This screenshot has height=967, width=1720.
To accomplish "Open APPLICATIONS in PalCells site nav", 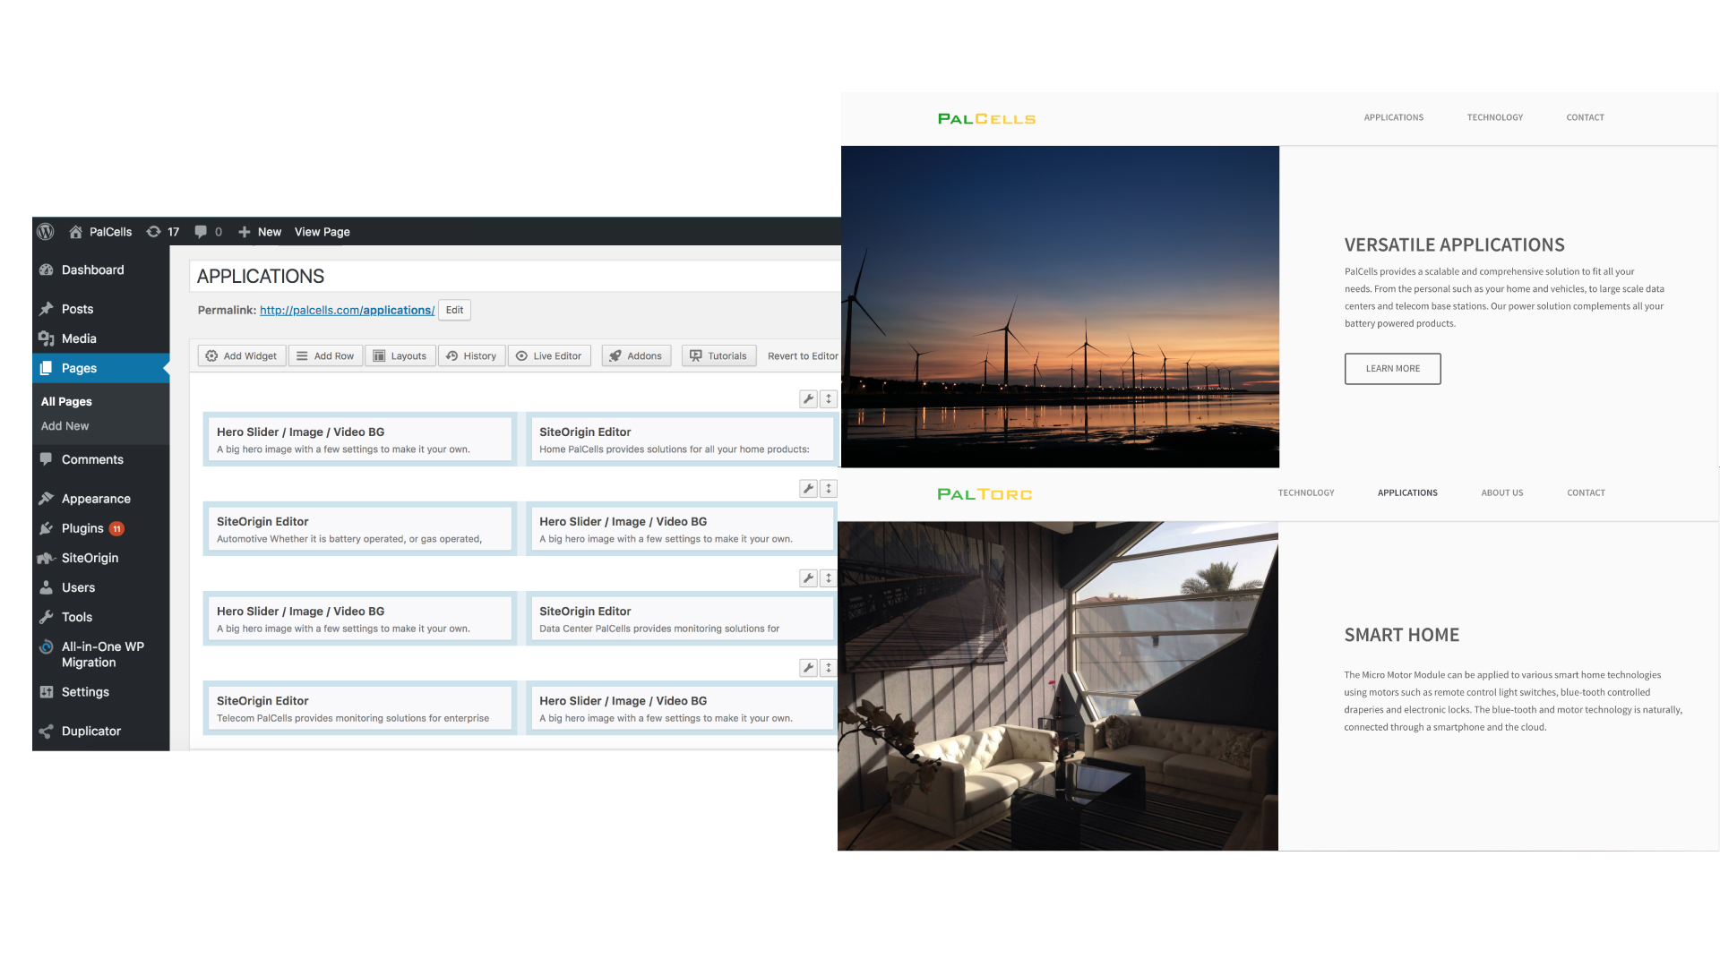I will click(1393, 117).
